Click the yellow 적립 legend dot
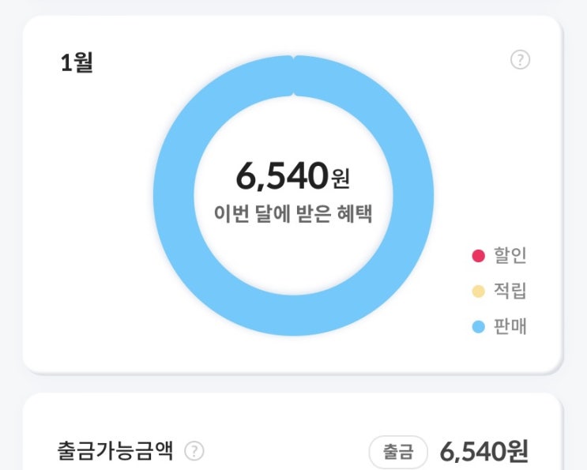 tap(478, 291)
